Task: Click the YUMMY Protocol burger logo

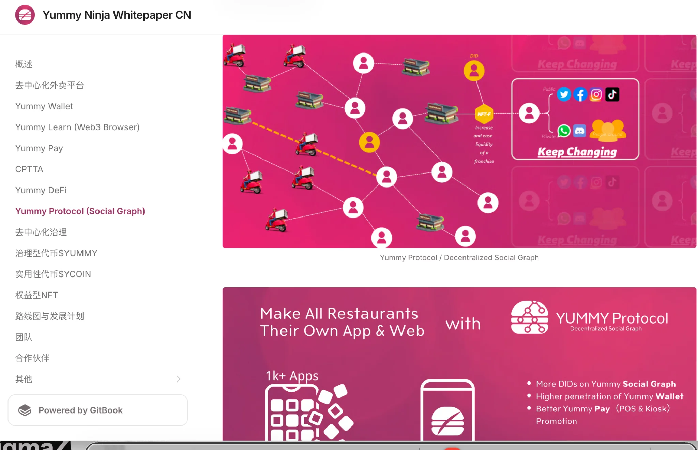Action: point(530,317)
